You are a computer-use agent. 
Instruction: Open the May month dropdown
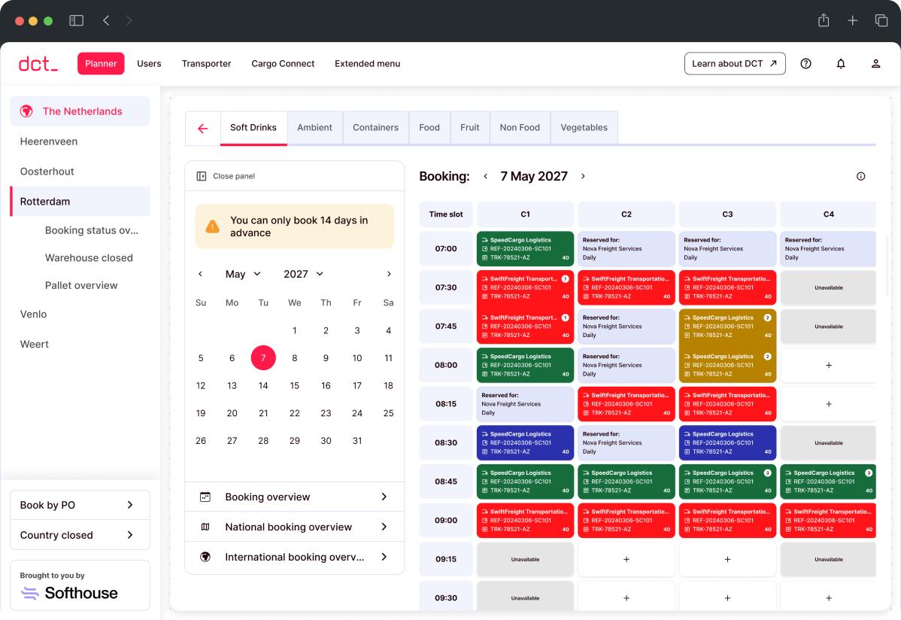click(x=243, y=274)
